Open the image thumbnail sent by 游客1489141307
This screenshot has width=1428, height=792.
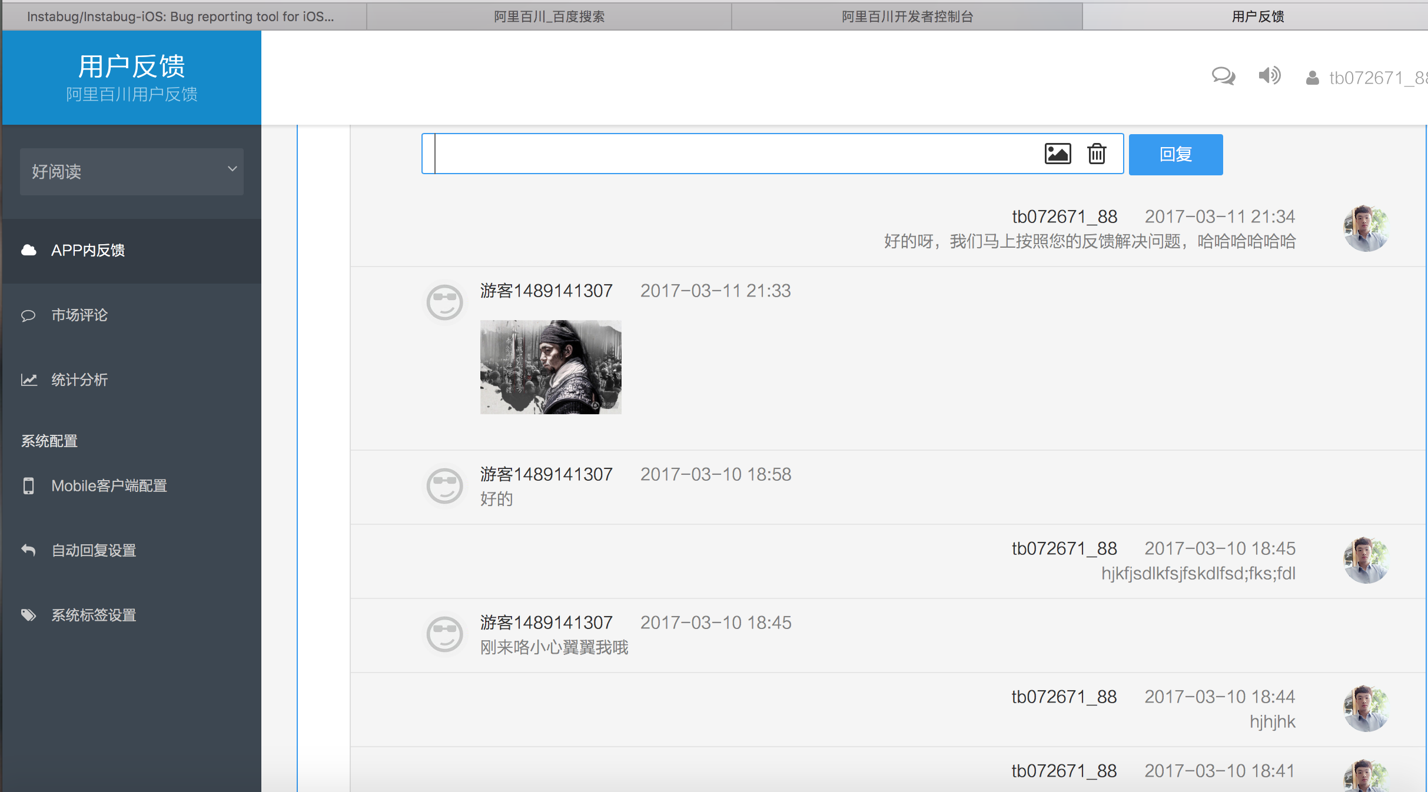[x=550, y=367]
